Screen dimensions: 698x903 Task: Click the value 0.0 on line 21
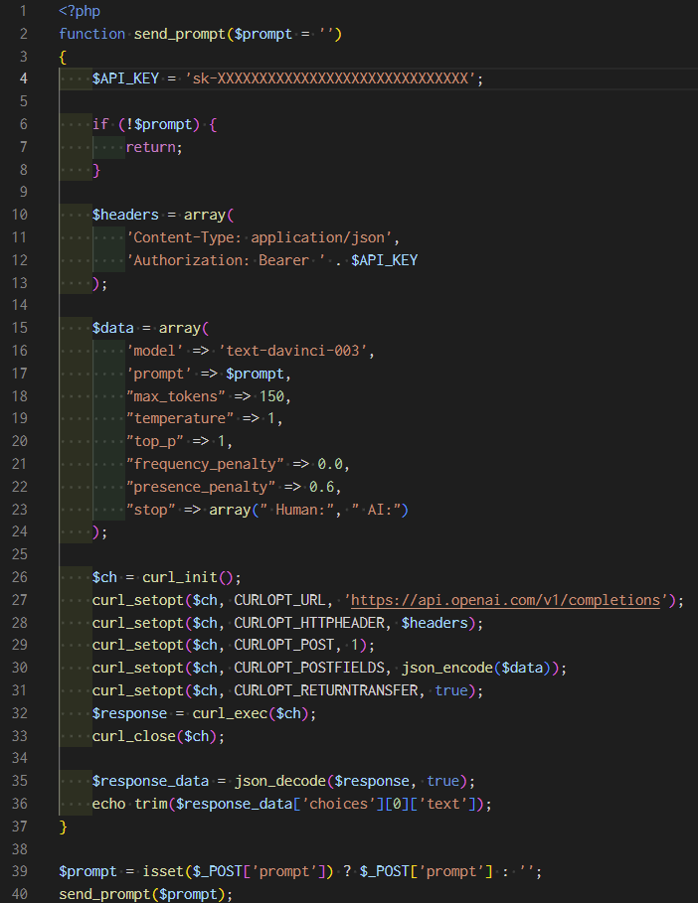pyautogui.click(x=330, y=464)
